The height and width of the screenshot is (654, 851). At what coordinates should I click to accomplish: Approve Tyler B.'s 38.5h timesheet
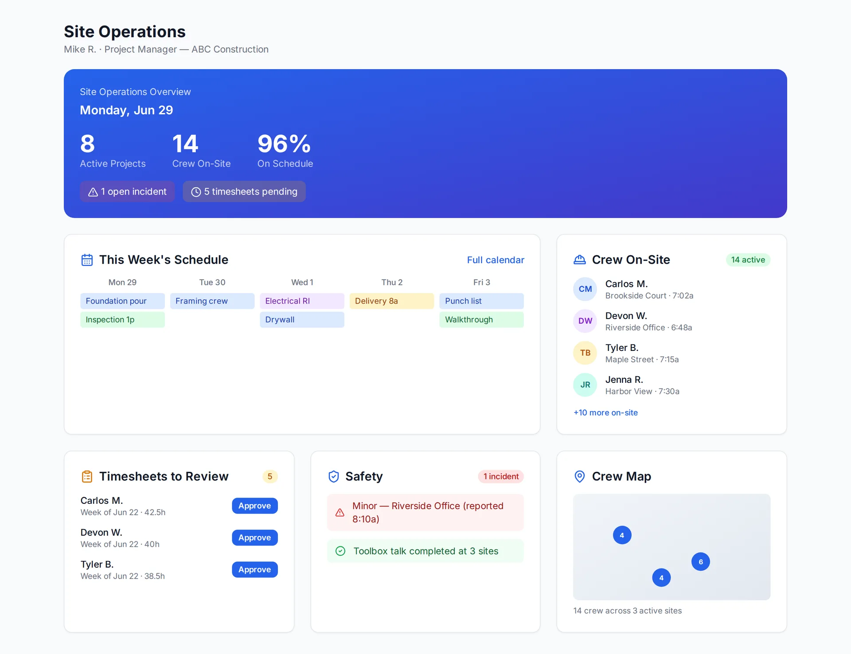(x=254, y=570)
